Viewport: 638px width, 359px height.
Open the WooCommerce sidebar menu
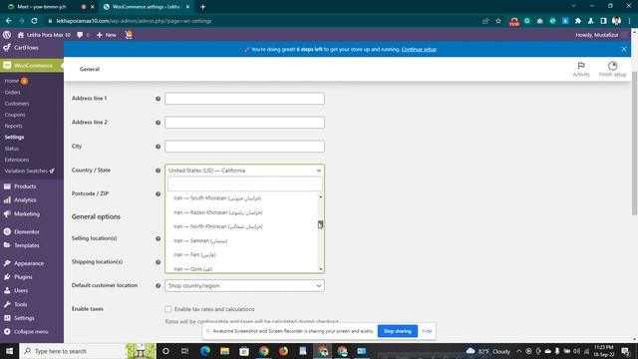click(32, 66)
